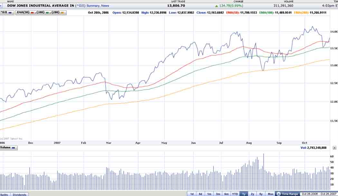Click the Time Range collapse arrow icon

(x=279, y=194)
